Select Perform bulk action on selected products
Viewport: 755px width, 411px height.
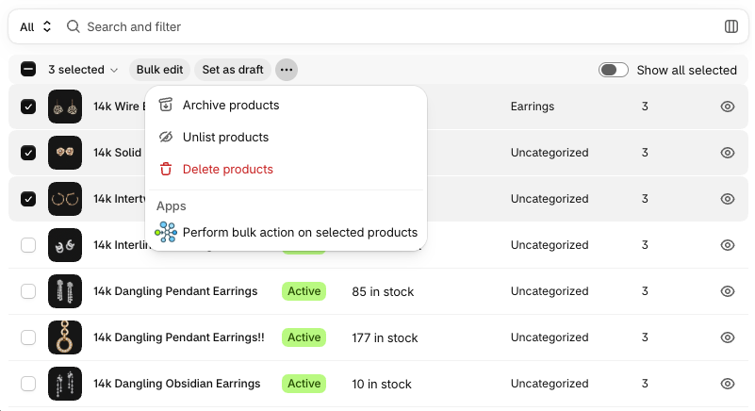click(x=287, y=232)
